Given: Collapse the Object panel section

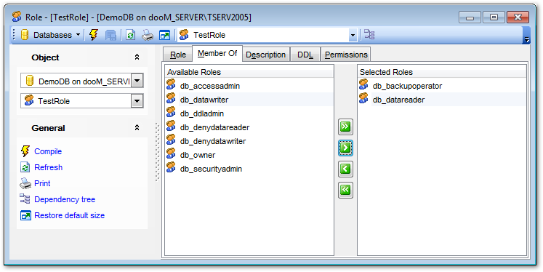Looking at the screenshot, I should point(137,57).
